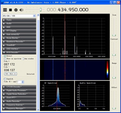Maximize the SDR# window
Viewport: 121px width, 113px height.
(x=115, y=2)
